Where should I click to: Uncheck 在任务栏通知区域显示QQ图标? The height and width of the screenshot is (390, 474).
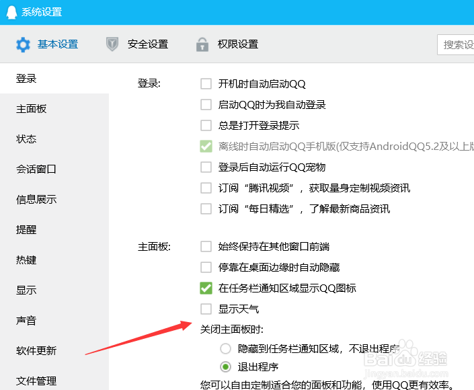tap(206, 288)
